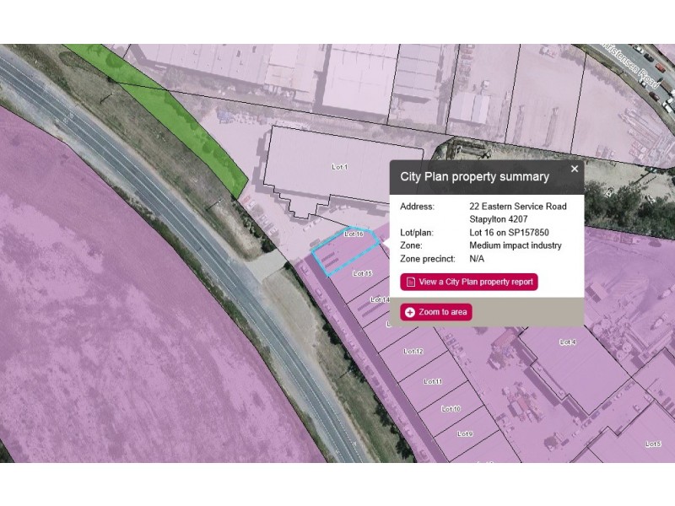Image resolution: width=675 pixels, height=506 pixels.
Task: Click the Zone precinct N/A value
Action: pos(477,259)
